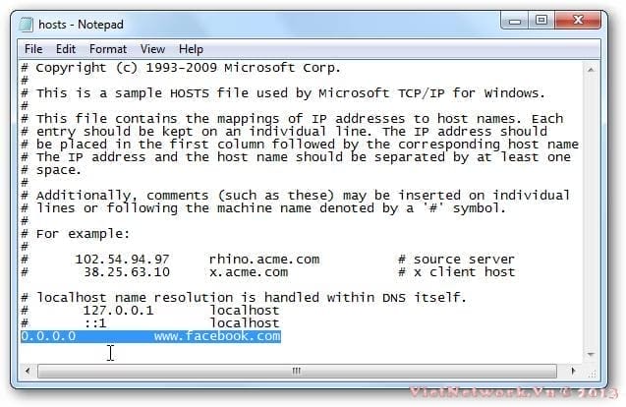Click the highlighted www.facebook.com entry
626x407 pixels.
coord(217,336)
